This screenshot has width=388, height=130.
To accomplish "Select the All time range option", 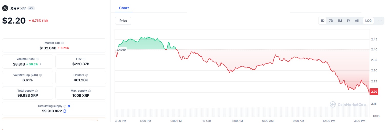I will coord(356,21).
